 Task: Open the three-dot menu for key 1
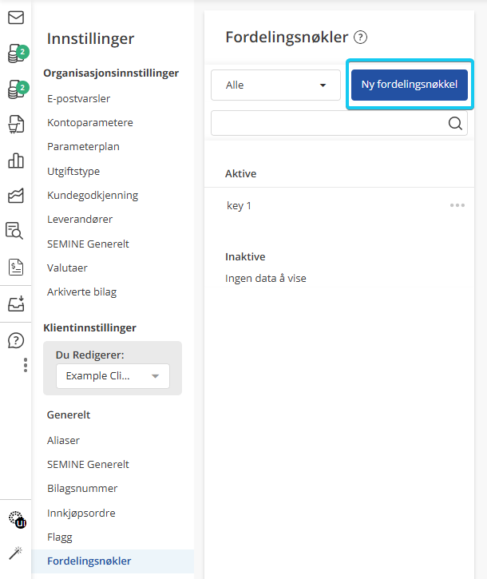click(x=457, y=205)
